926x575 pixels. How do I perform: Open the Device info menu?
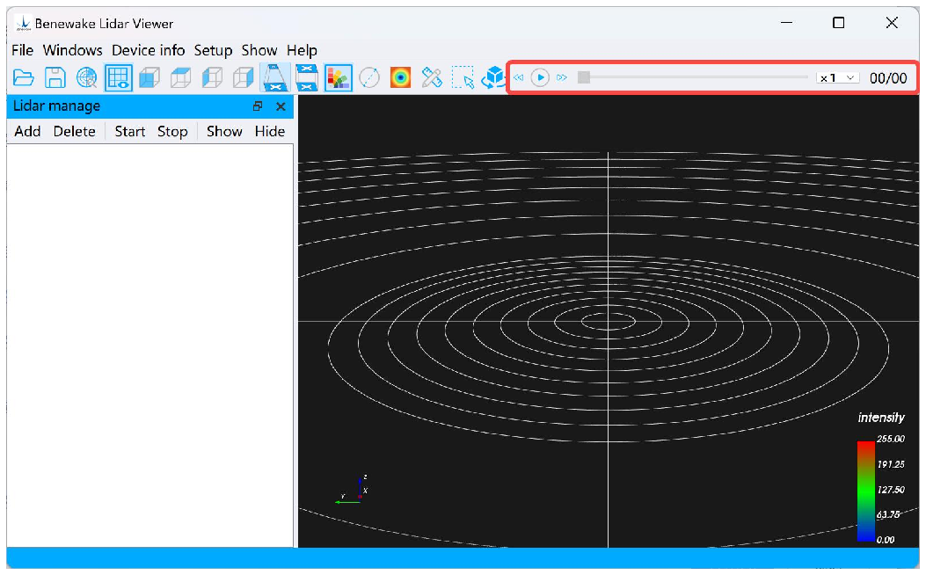coord(149,50)
